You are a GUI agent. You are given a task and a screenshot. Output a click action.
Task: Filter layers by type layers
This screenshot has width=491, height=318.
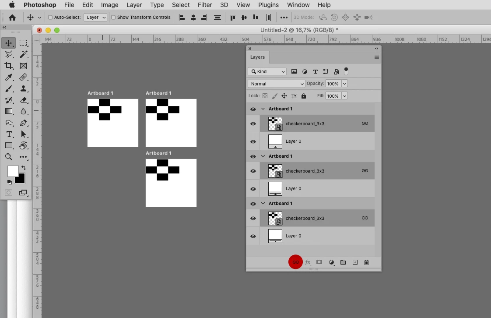click(x=316, y=72)
